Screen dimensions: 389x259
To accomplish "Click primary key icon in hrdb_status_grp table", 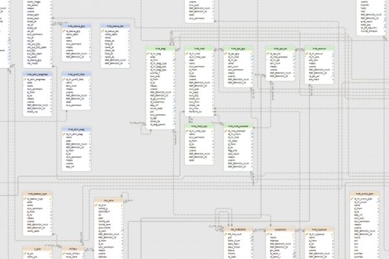I will point(64,31).
